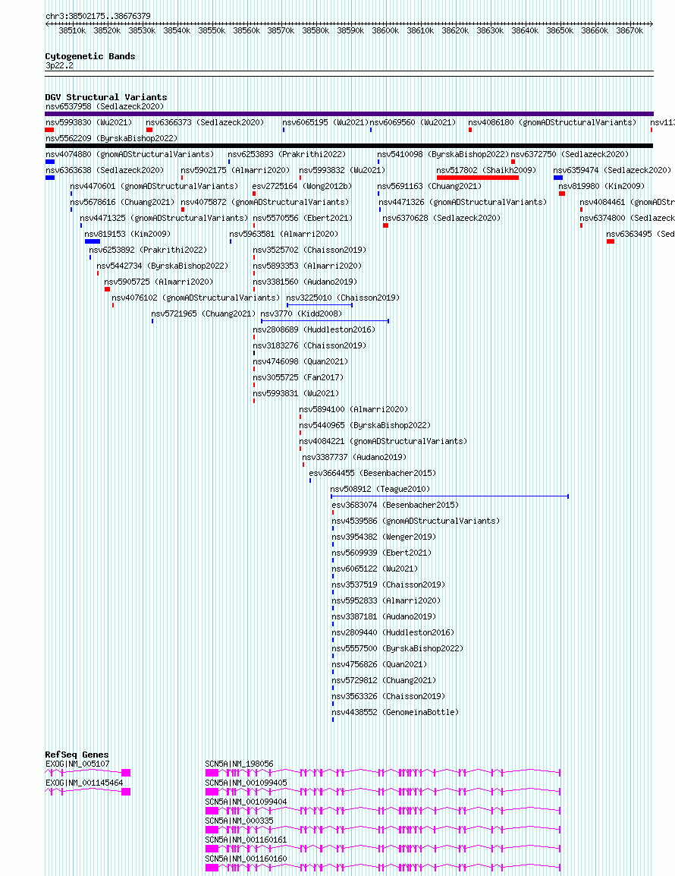Open nsv819980 (Kim2009) variant
Image resolution: width=675 pixels, height=876 pixels.
(601, 185)
